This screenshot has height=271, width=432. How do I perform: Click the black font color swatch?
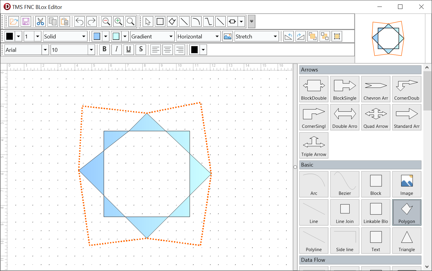194,50
